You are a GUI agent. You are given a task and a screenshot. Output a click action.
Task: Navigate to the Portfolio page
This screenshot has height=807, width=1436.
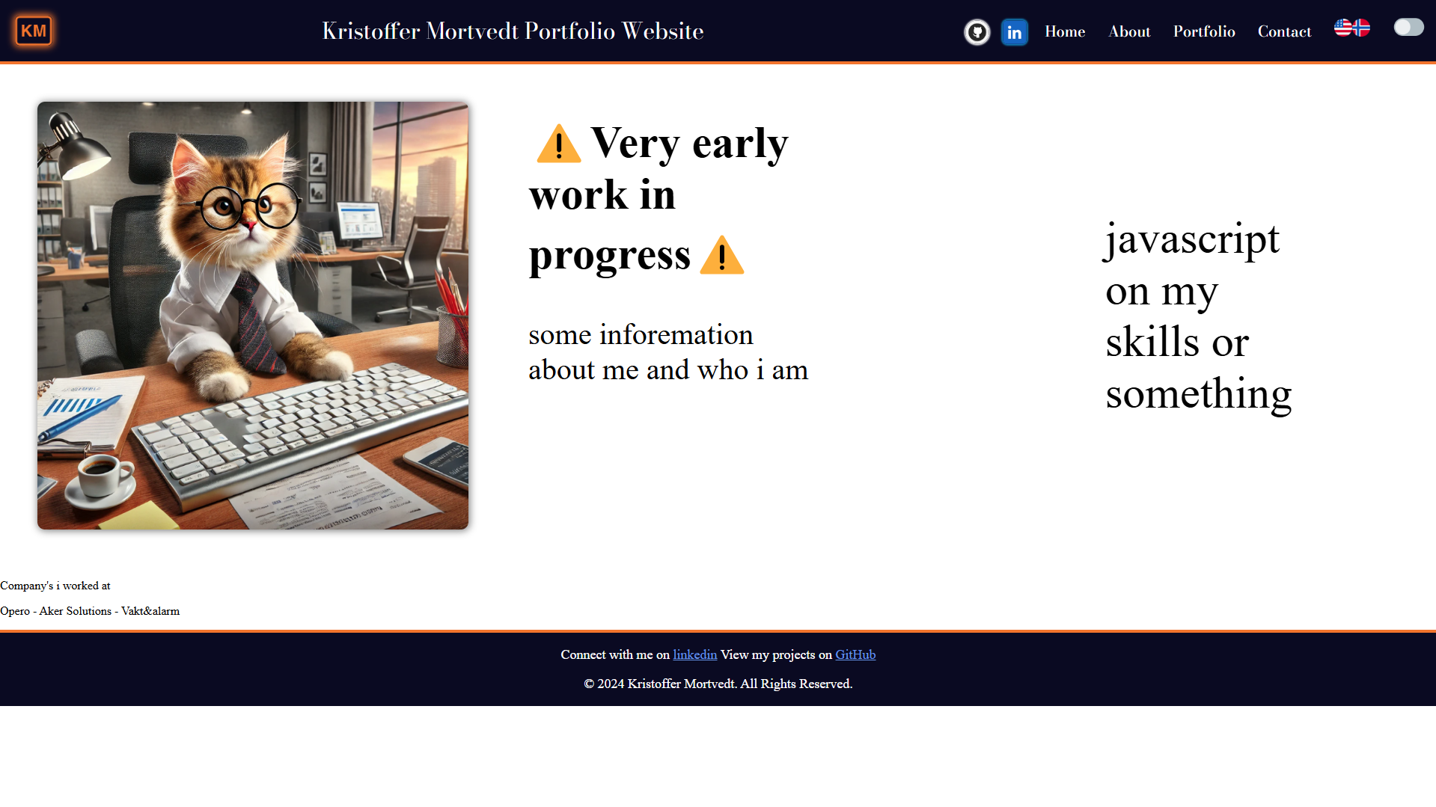tap(1204, 31)
